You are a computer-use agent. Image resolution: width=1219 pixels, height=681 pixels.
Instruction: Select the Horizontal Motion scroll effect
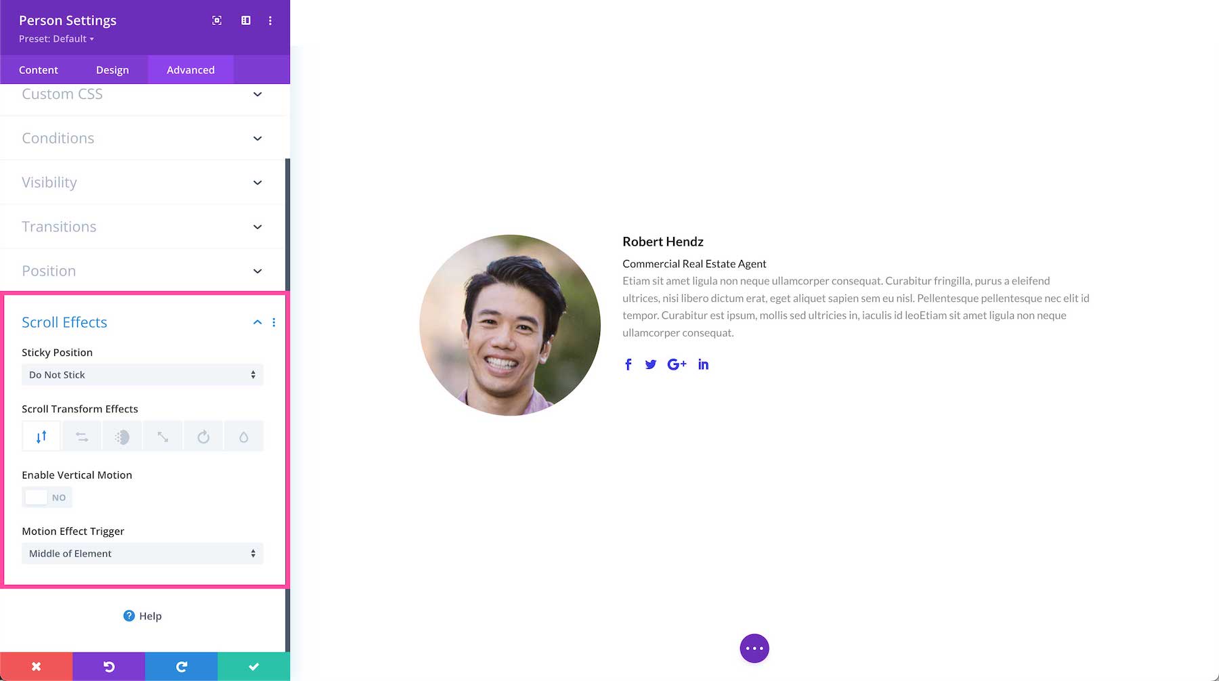(x=81, y=436)
